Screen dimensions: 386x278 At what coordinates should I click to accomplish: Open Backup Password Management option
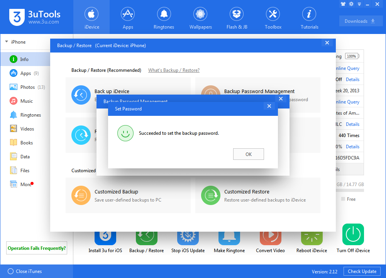coord(259,92)
